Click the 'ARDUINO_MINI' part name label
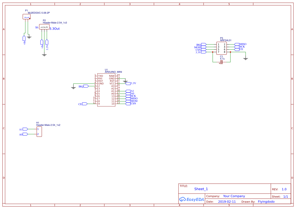The height and width of the screenshot is (209, 296). point(113,72)
